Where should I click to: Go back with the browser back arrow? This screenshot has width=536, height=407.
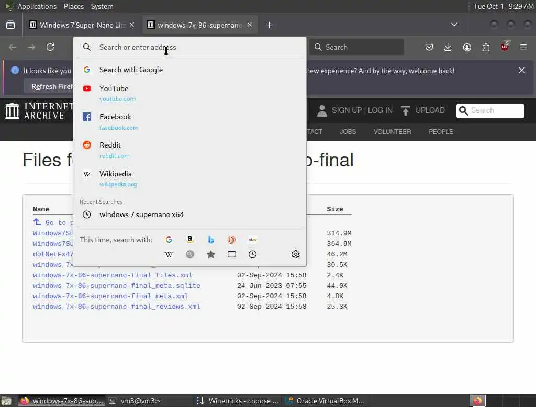pos(13,47)
